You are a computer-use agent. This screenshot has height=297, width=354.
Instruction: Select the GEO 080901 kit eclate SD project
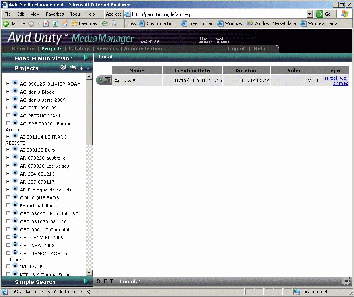(x=49, y=214)
